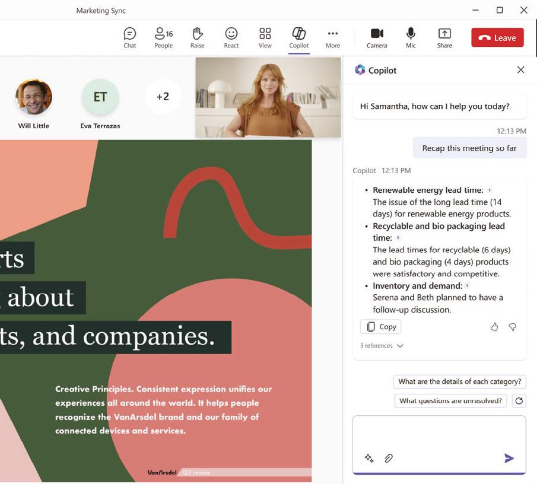This screenshot has width=537, height=484.
Task: Turn the Camera on or off
Action: [377, 37]
